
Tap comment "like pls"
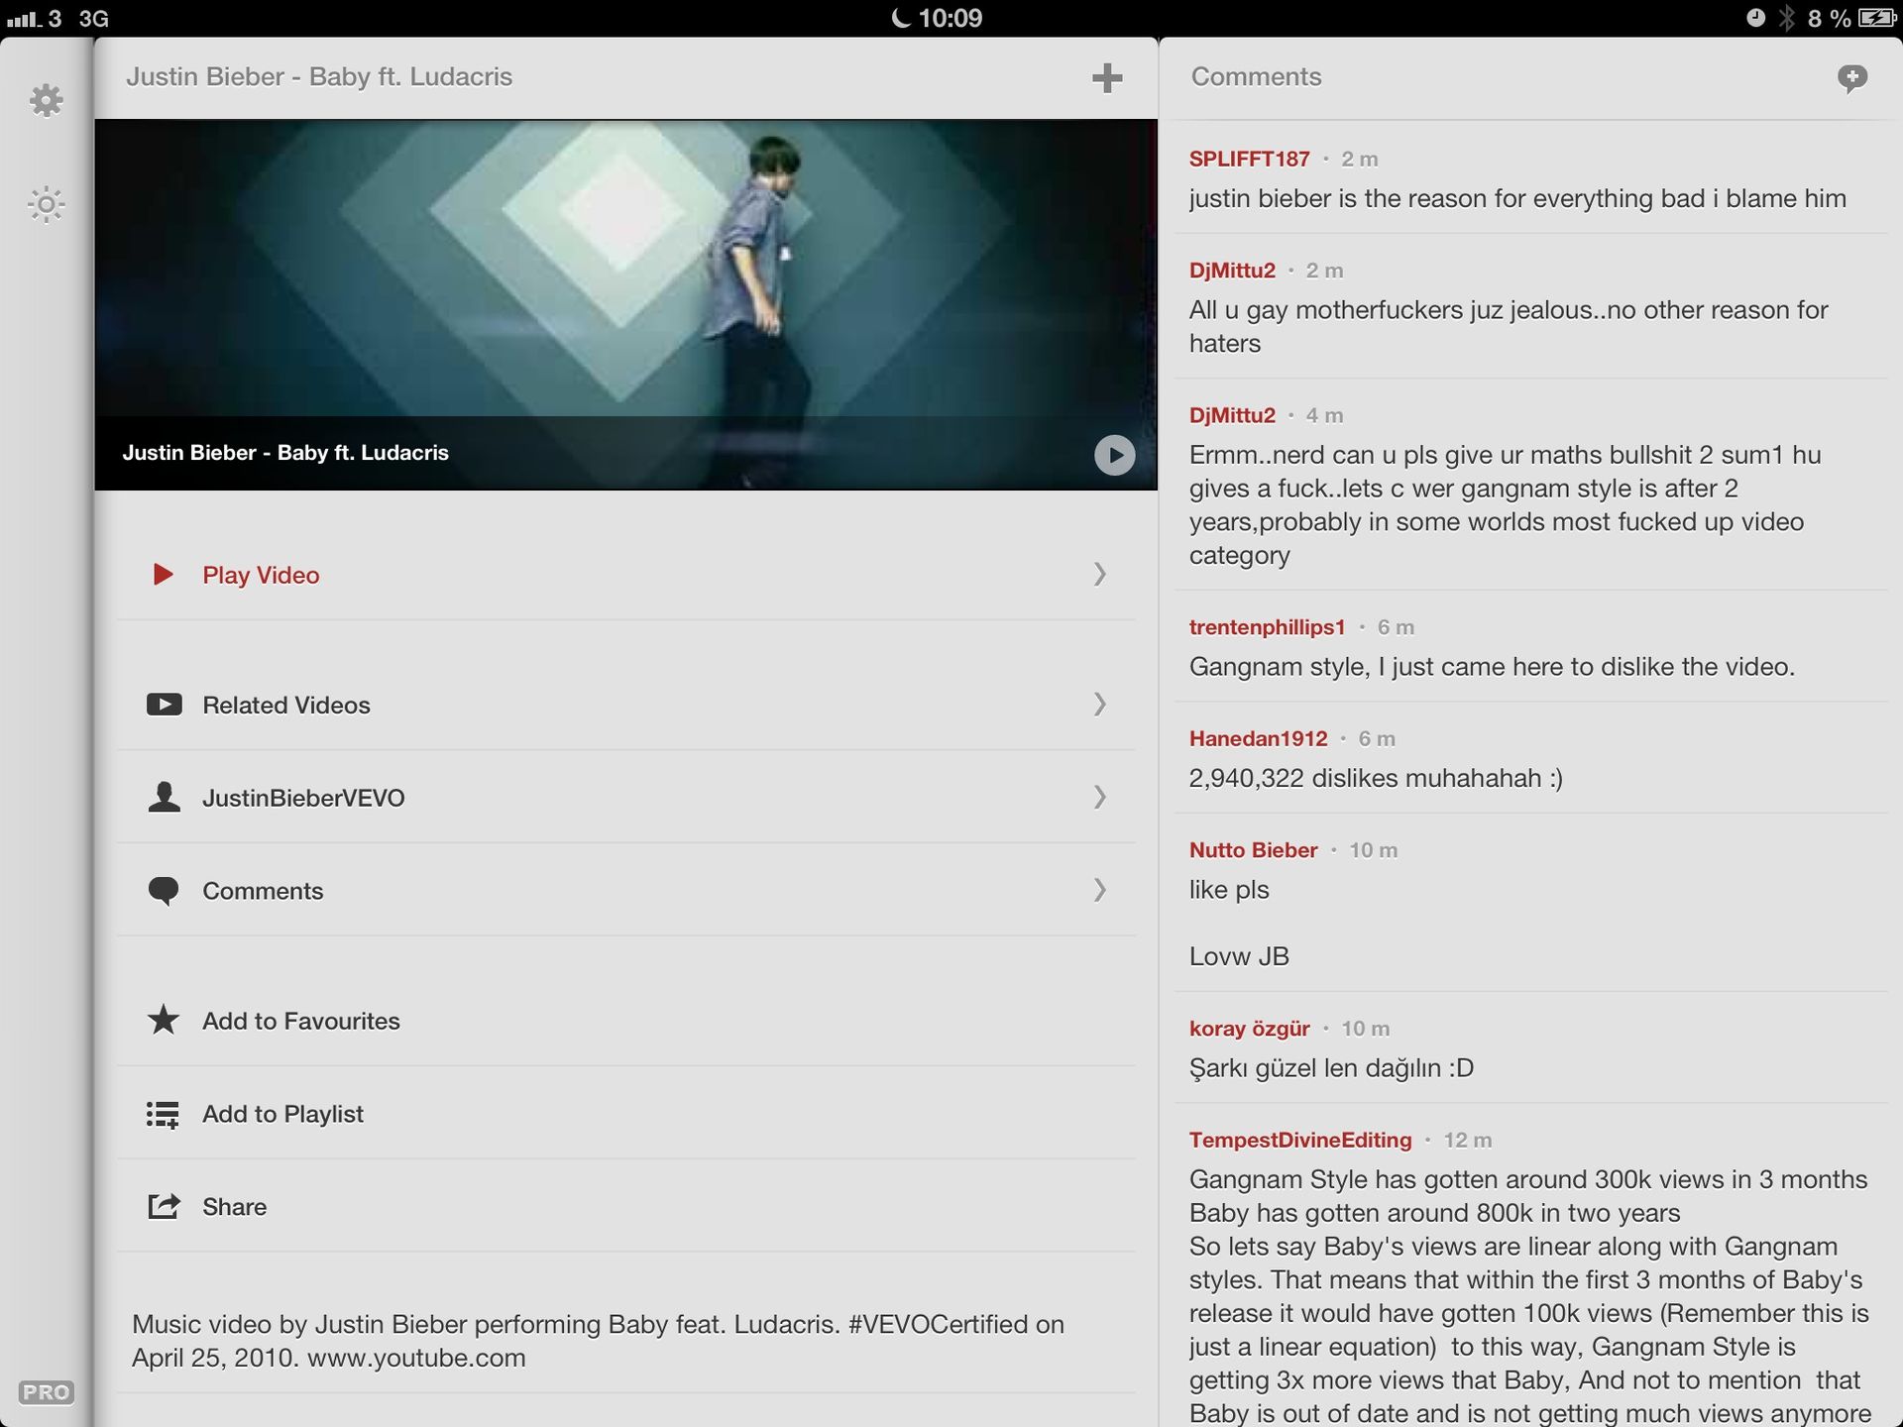pyautogui.click(x=1229, y=890)
